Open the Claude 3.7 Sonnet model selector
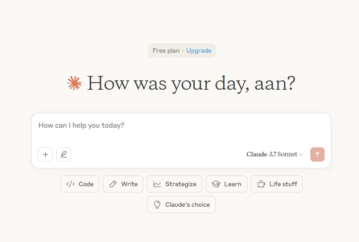The width and height of the screenshot is (359, 242). (x=275, y=154)
